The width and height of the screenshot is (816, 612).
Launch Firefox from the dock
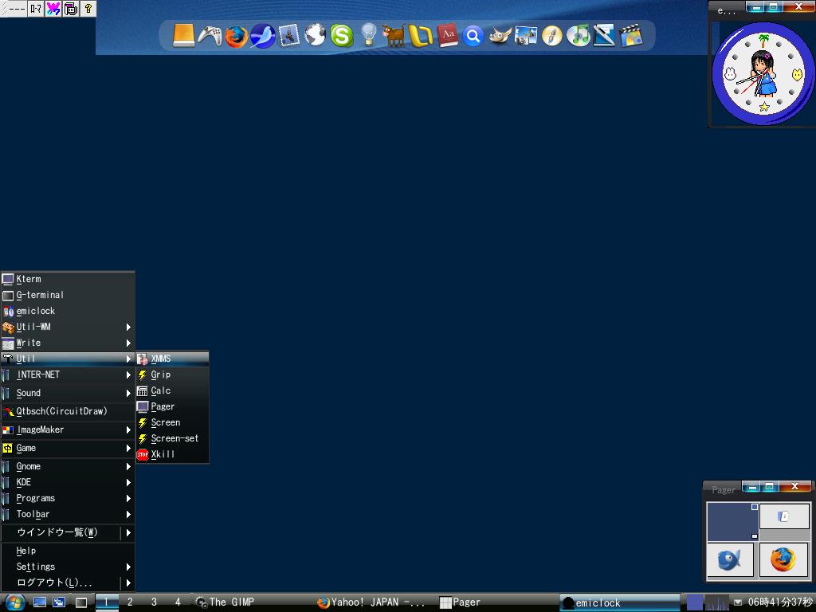pyautogui.click(x=234, y=35)
